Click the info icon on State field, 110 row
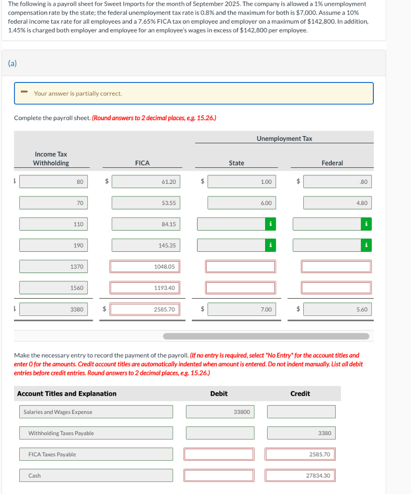The image size is (411, 494). (270, 224)
